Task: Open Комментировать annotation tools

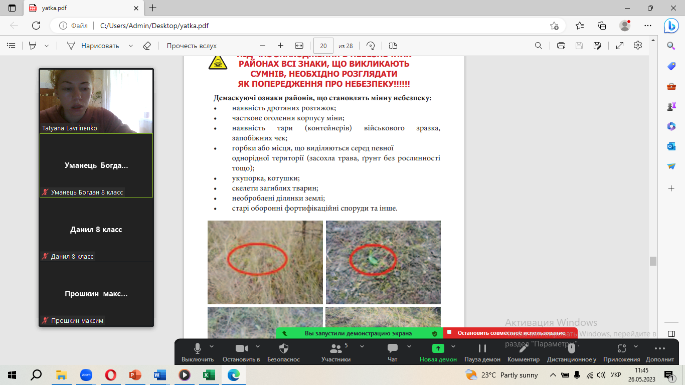Action: (524, 352)
